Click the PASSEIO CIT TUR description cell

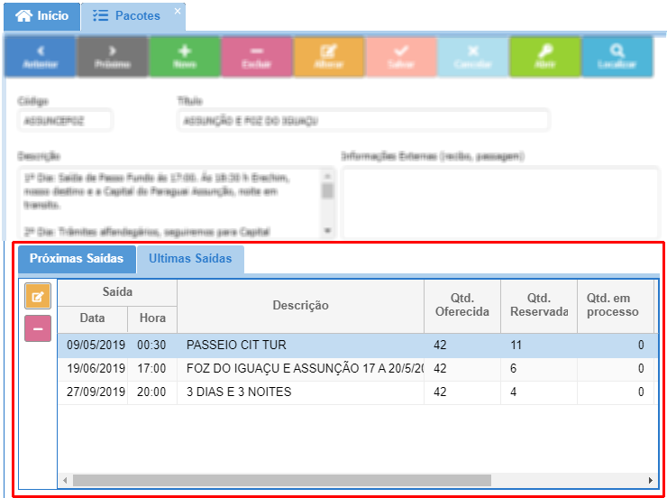click(300, 346)
